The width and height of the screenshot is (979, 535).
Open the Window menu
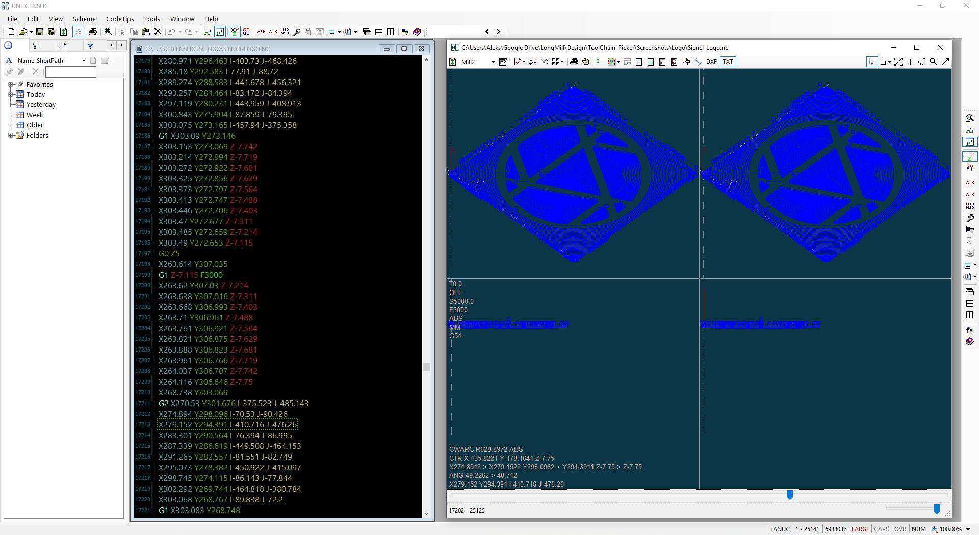(182, 19)
